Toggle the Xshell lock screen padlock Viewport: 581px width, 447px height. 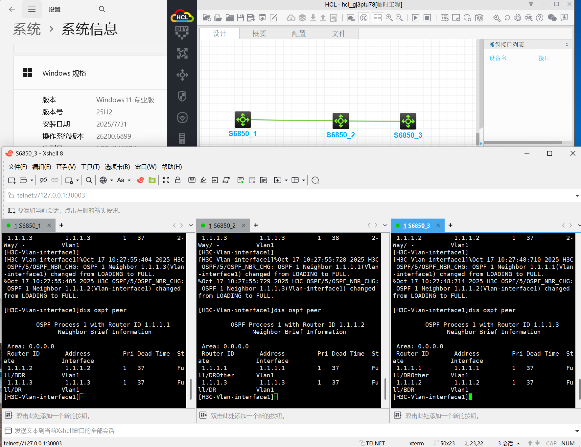pos(178,180)
